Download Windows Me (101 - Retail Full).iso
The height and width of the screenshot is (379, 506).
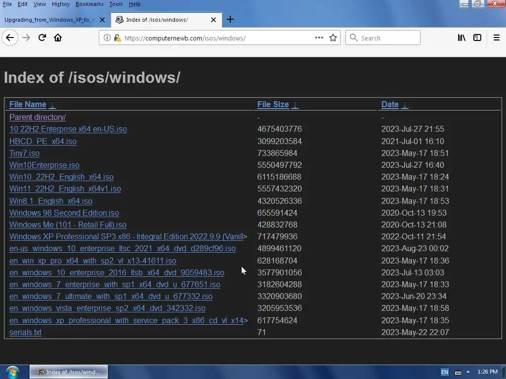click(68, 225)
